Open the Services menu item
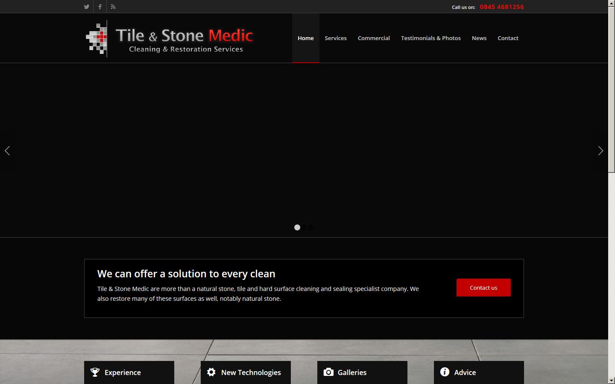The width and height of the screenshot is (615, 384). click(335, 38)
